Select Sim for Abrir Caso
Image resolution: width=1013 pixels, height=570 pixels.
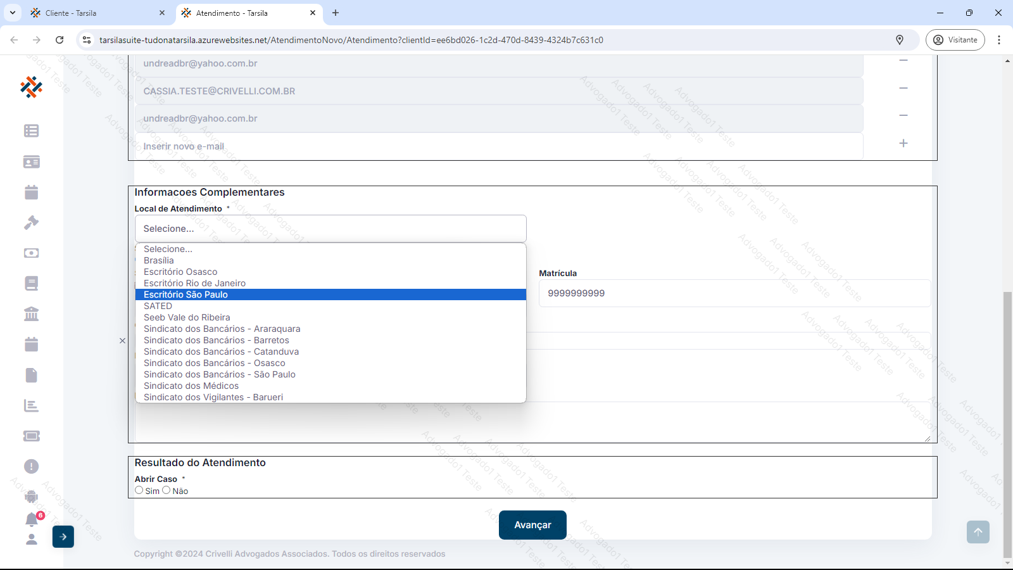point(139,490)
